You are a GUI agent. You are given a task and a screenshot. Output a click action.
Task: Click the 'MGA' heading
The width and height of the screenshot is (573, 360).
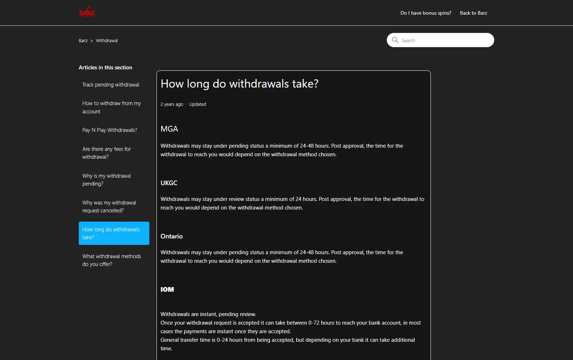pyautogui.click(x=169, y=129)
